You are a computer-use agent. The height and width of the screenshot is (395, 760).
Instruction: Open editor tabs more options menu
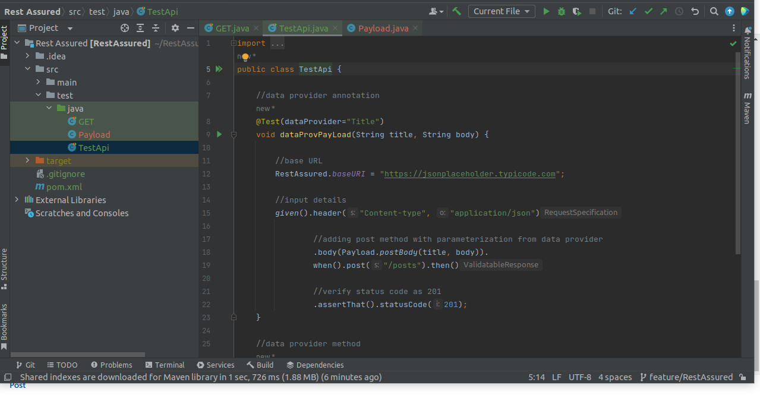click(733, 28)
